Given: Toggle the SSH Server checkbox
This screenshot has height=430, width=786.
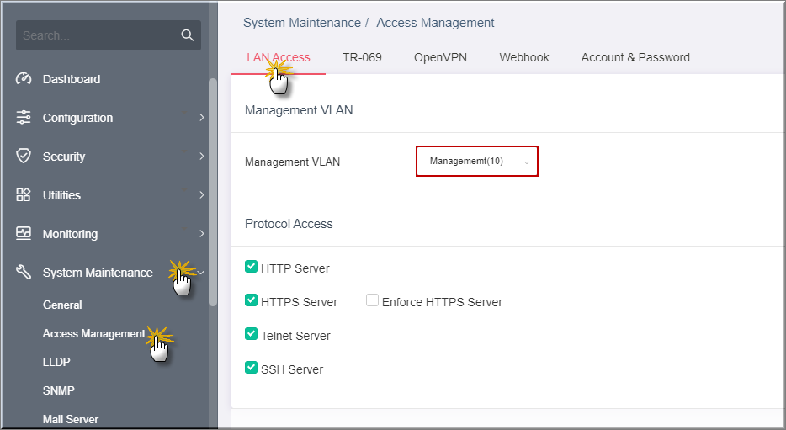Looking at the screenshot, I should (x=251, y=368).
